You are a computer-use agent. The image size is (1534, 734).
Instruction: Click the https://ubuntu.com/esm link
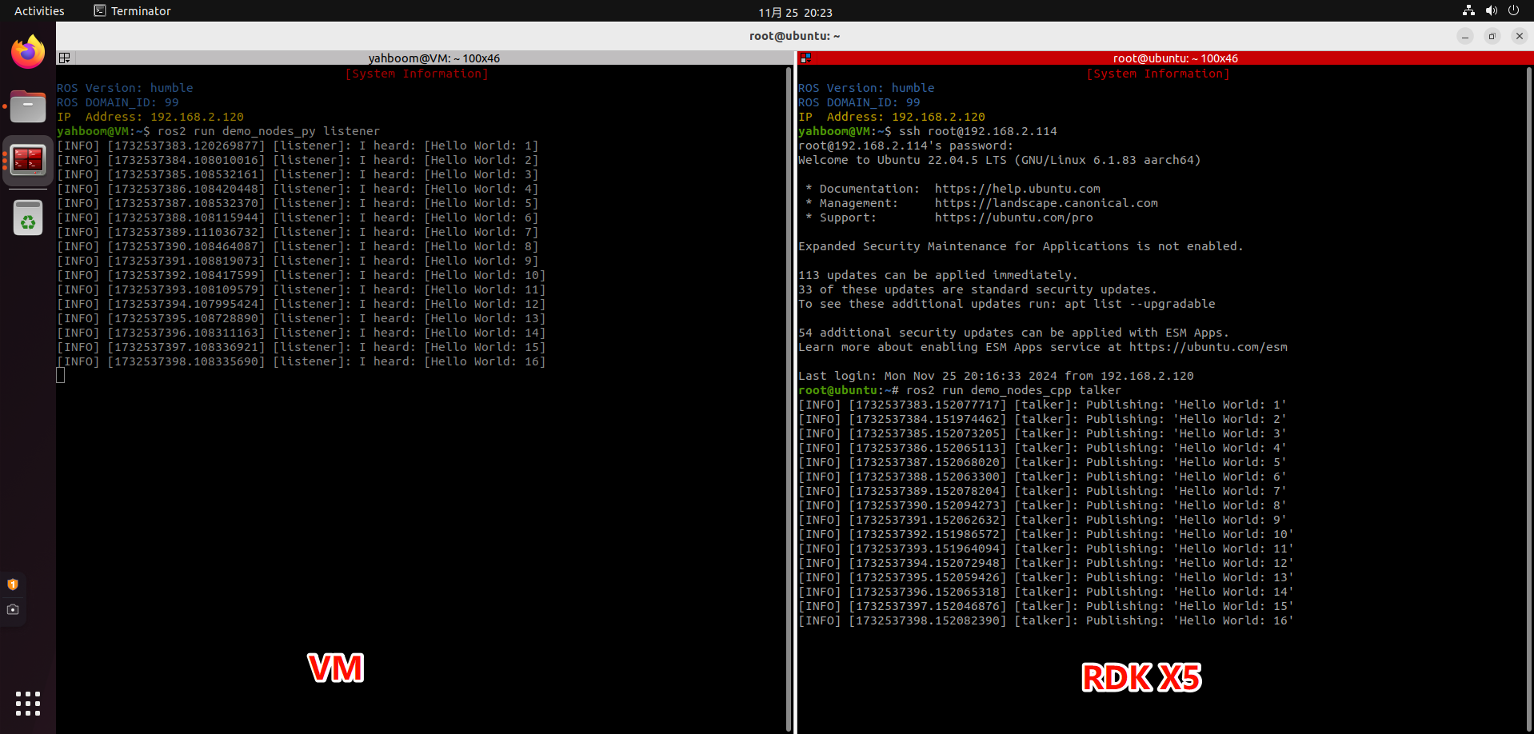(x=1208, y=347)
